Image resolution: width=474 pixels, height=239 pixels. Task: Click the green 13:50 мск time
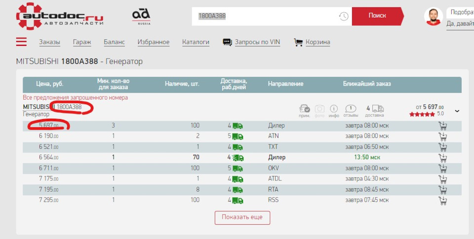click(367, 158)
